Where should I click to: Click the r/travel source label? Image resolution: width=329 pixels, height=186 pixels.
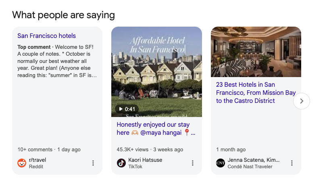[x=37, y=160]
